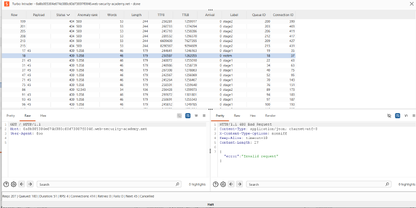Click the Content-Length: 27 response header

point(239,142)
